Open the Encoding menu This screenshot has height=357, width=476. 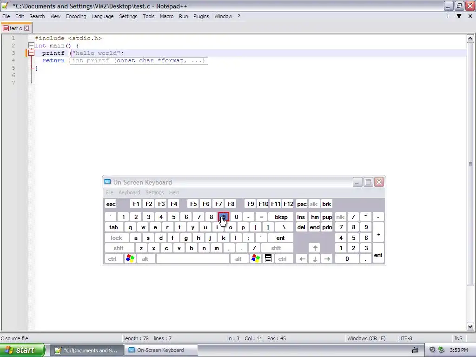[x=76, y=16]
